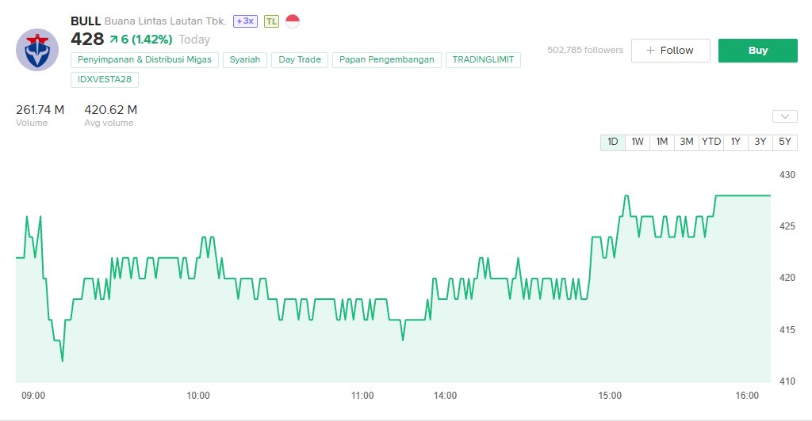
Task: Click the Indonesia flag icon
Action: point(293,21)
